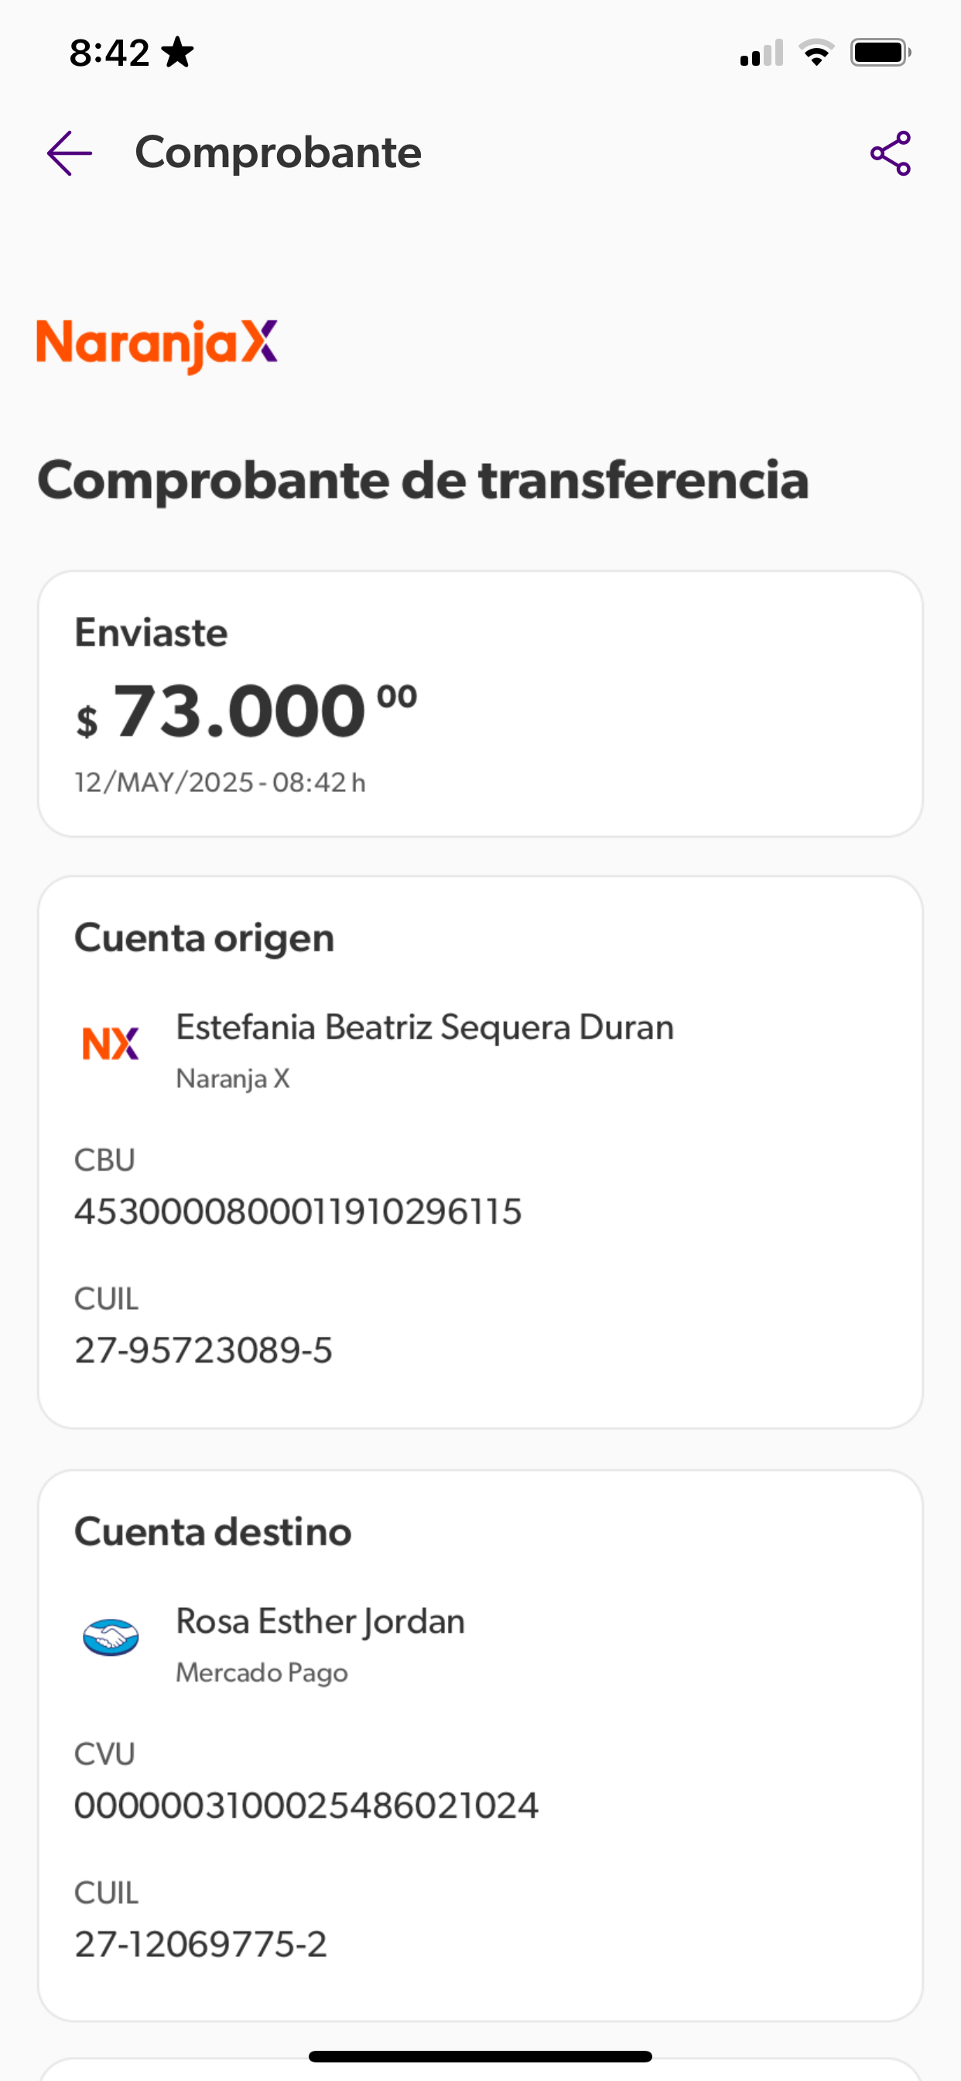Select the destination CVU number
Viewport: 961px width, 2081px height.
click(x=306, y=1805)
